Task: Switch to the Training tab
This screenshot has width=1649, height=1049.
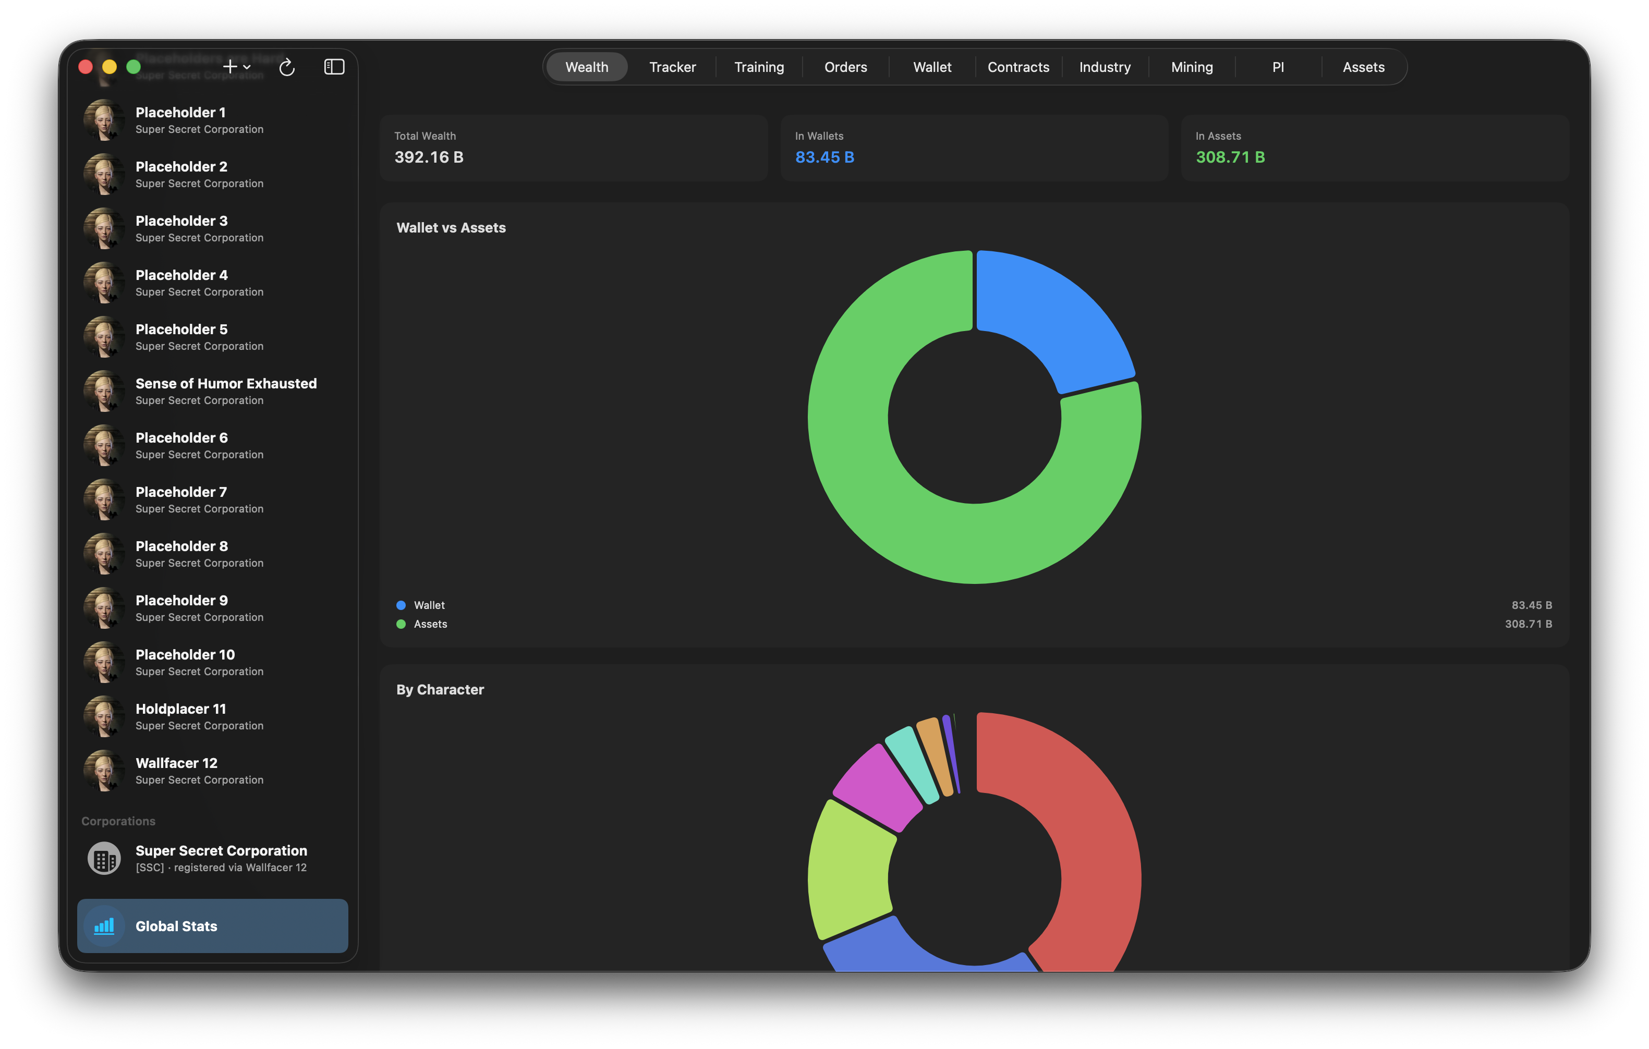Action: pos(759,67)
